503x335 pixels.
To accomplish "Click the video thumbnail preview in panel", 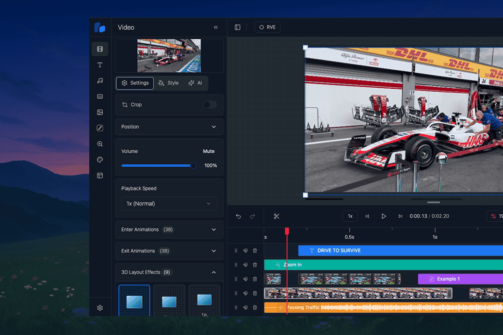I will pos(169,56).
